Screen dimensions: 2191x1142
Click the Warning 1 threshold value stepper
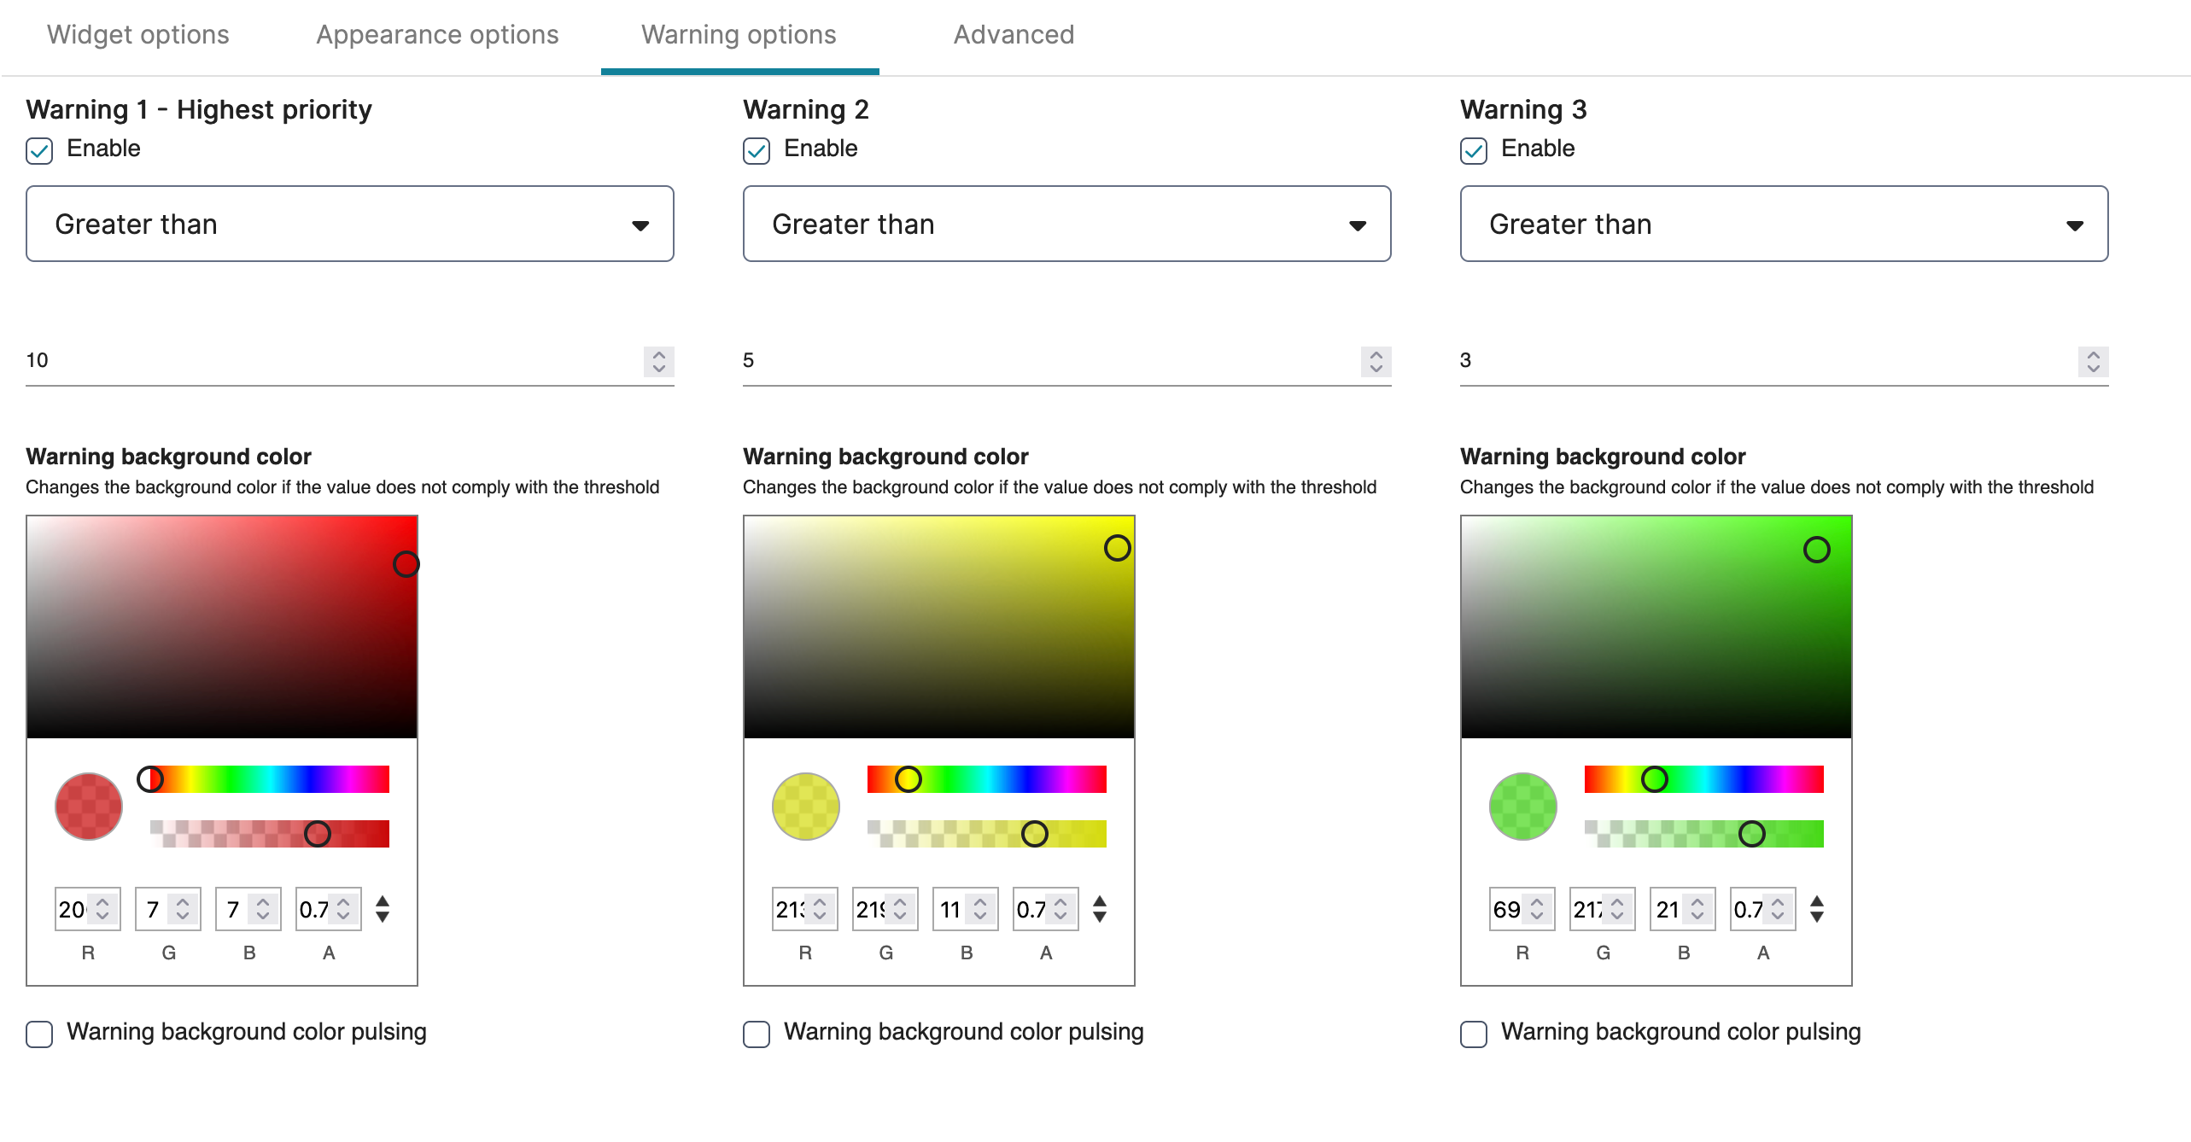658,361
